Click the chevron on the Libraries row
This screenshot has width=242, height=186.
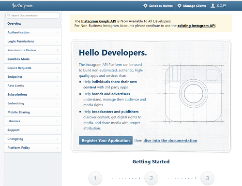tap(57, 121)
